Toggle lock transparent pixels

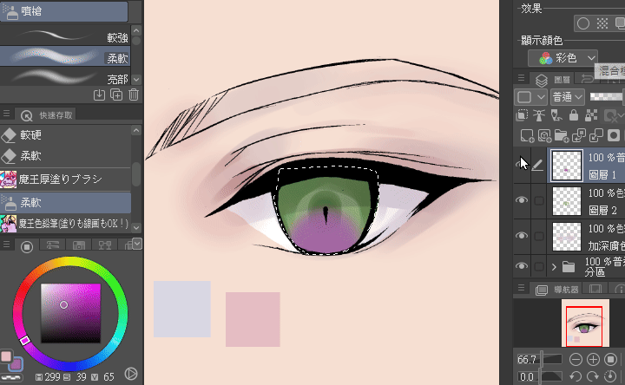tap(591, 115)
